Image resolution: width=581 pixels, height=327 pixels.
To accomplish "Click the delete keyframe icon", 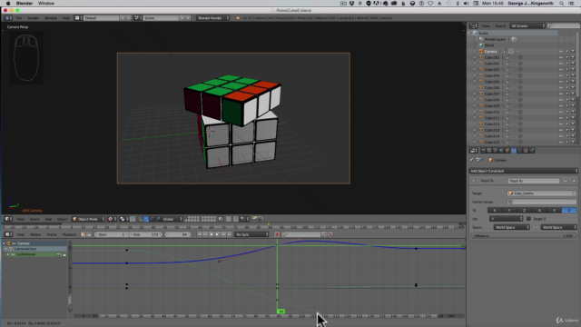I will click(x=330, y=234).
